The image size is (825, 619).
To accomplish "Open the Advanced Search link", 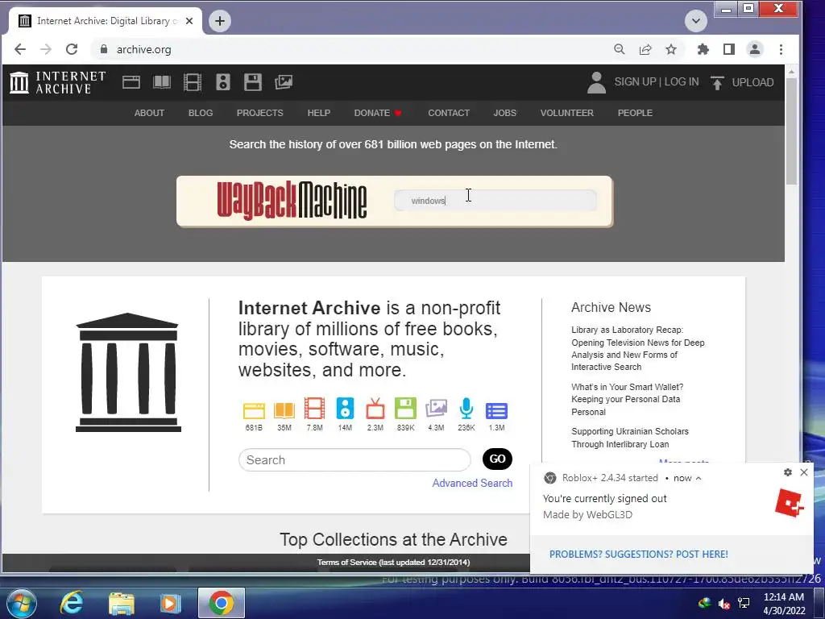I will (x=472, y=484).
